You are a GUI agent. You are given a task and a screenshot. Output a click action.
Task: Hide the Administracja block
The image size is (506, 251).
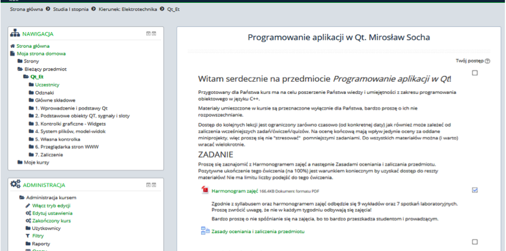click(148, 185)
